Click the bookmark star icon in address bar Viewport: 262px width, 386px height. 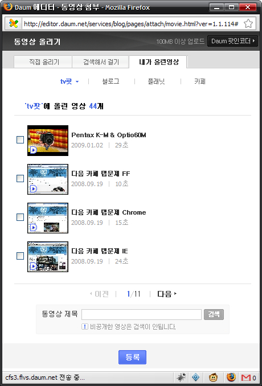[248, 24]
